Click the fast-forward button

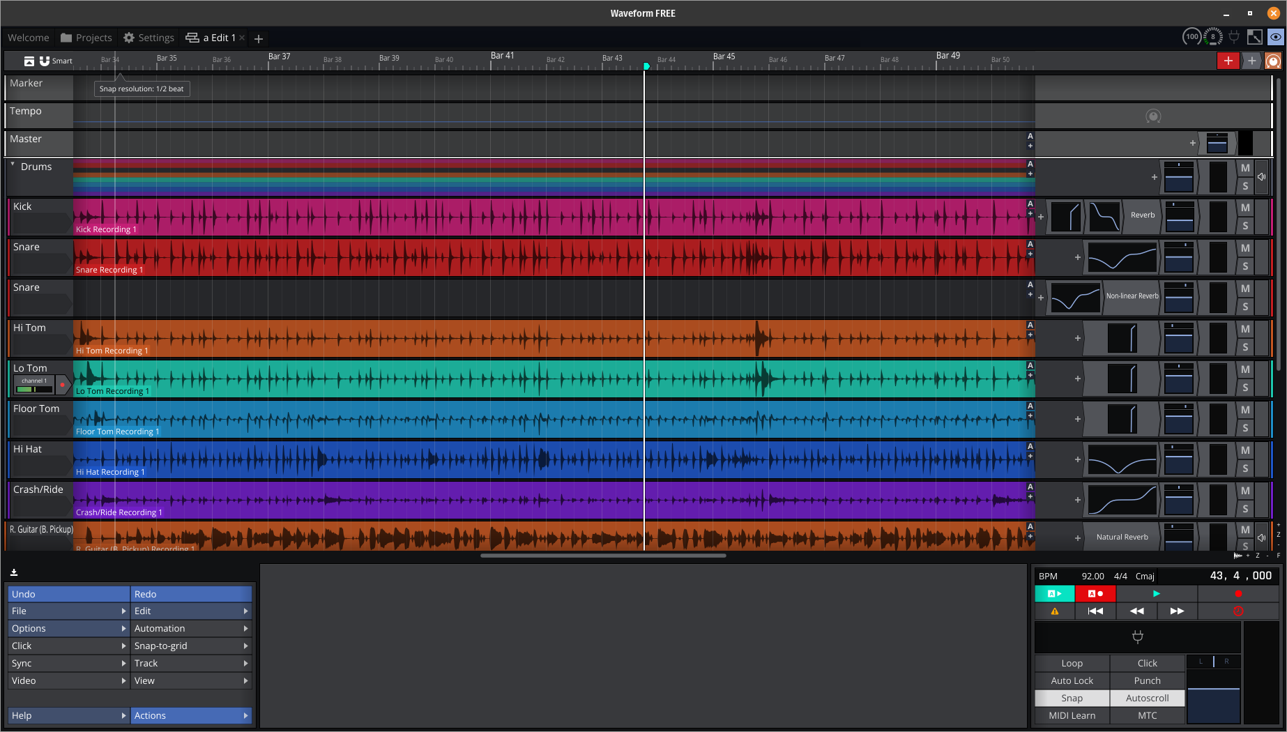tap(1177, 611)
